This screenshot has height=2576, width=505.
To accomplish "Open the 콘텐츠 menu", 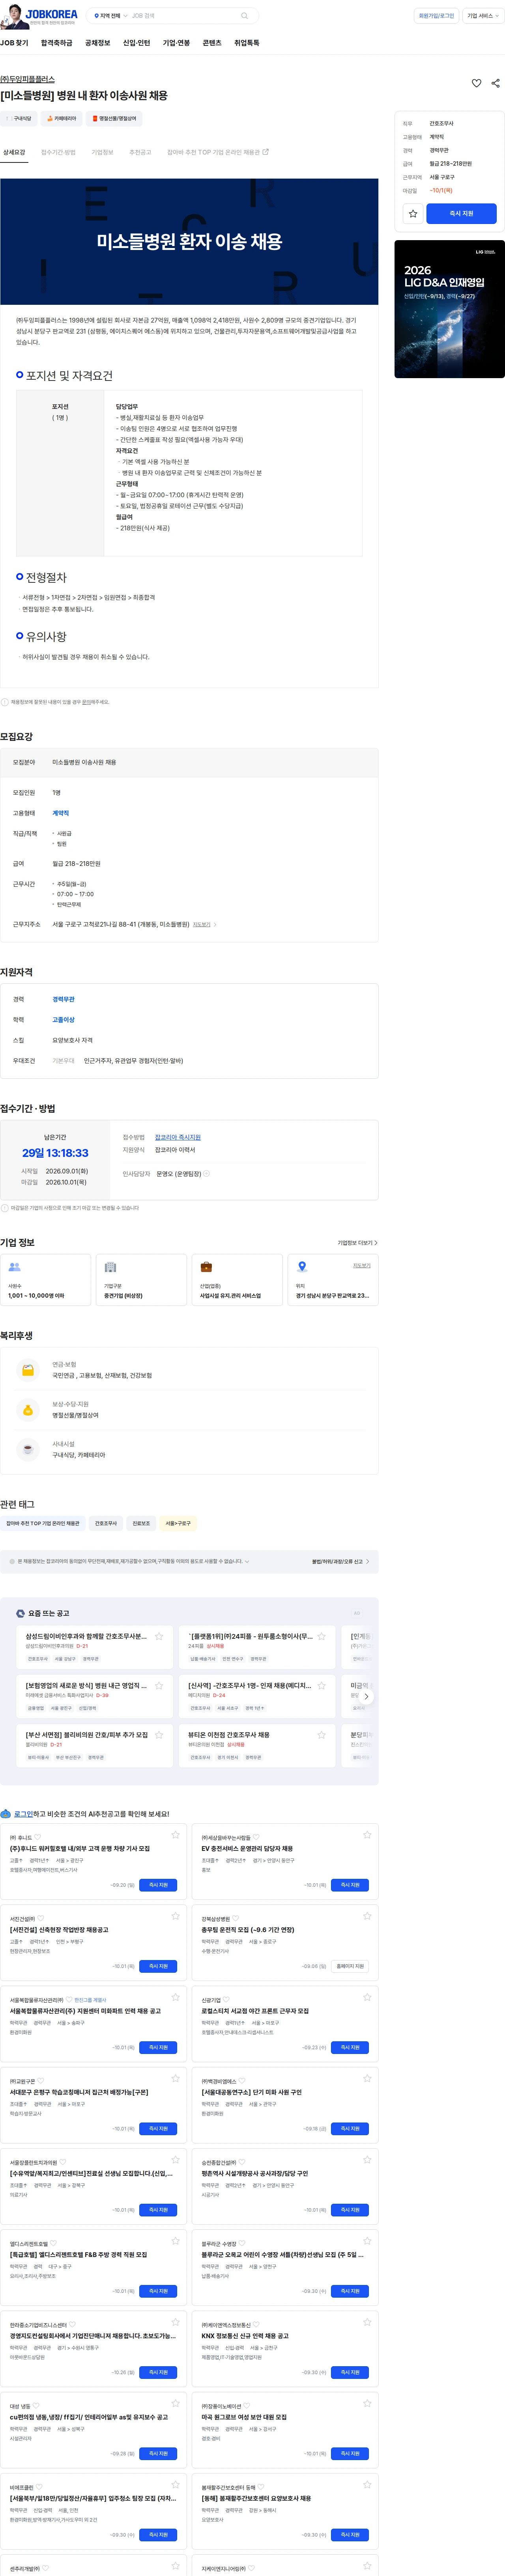I will coord(212,43).
